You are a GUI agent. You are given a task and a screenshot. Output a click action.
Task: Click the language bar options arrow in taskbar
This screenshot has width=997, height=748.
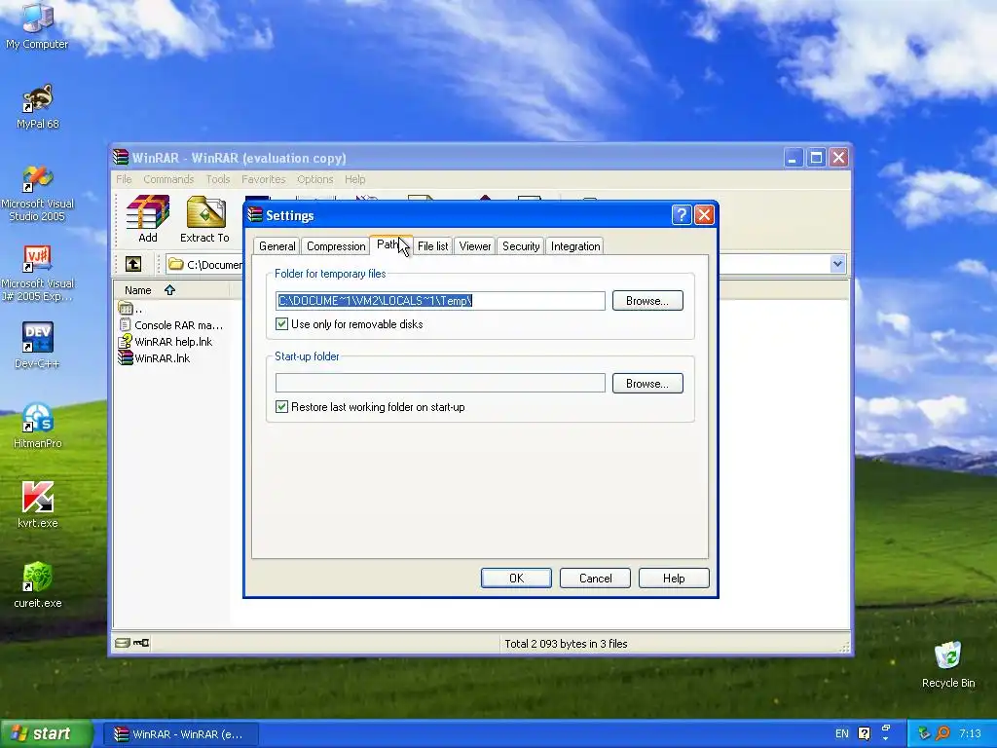886,739
